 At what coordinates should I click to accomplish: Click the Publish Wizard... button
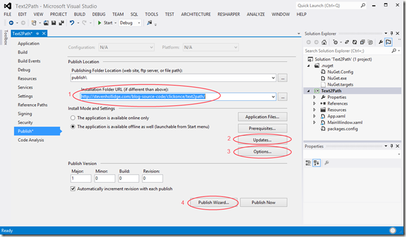(x=214, y=202)
